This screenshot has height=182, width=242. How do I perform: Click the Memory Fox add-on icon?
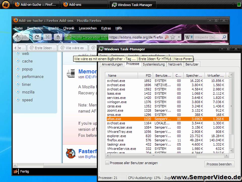71,73
